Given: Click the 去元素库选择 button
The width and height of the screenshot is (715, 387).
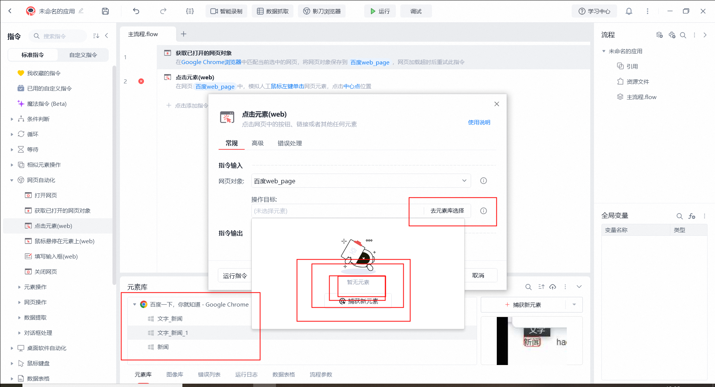Looking at the screenshot, I should click(x=447, y=211).
